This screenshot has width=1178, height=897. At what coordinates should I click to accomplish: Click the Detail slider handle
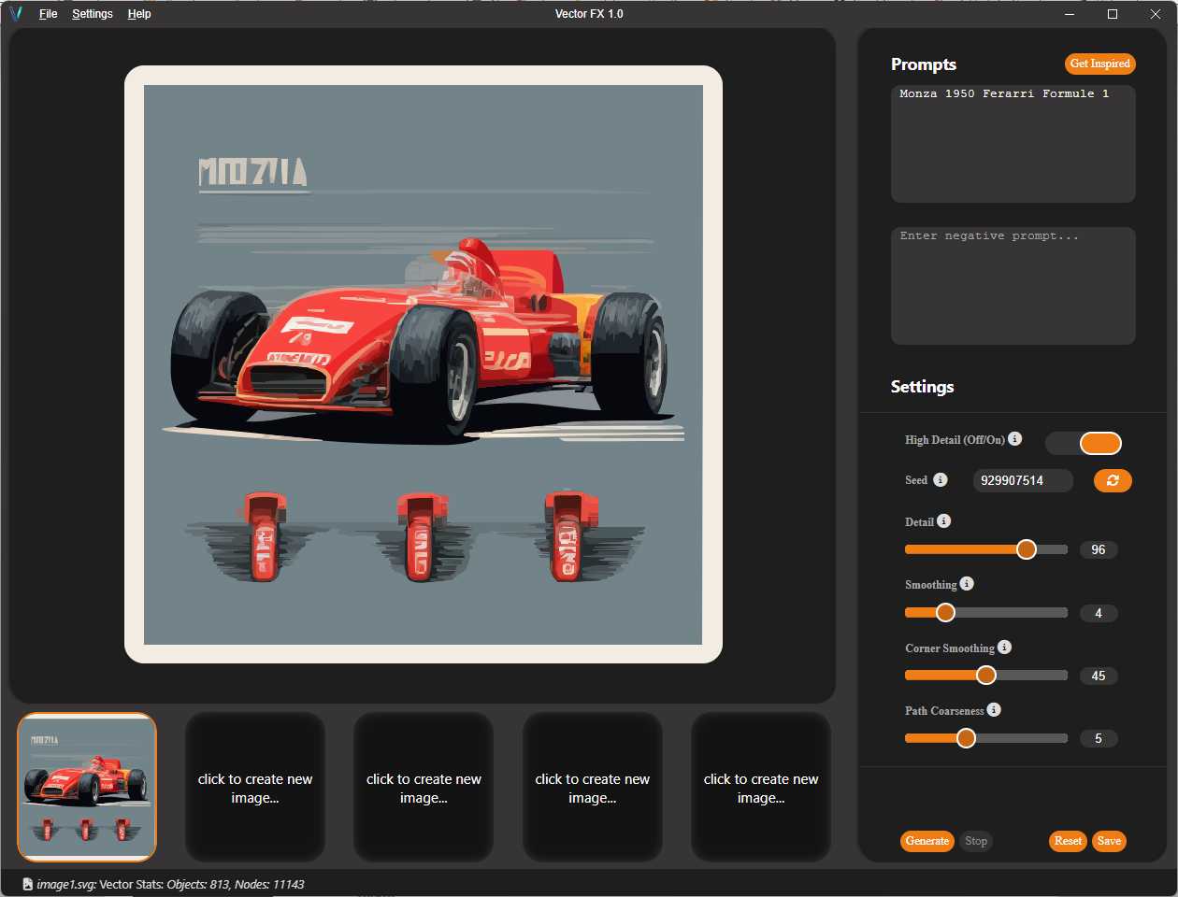(1027, 549)
